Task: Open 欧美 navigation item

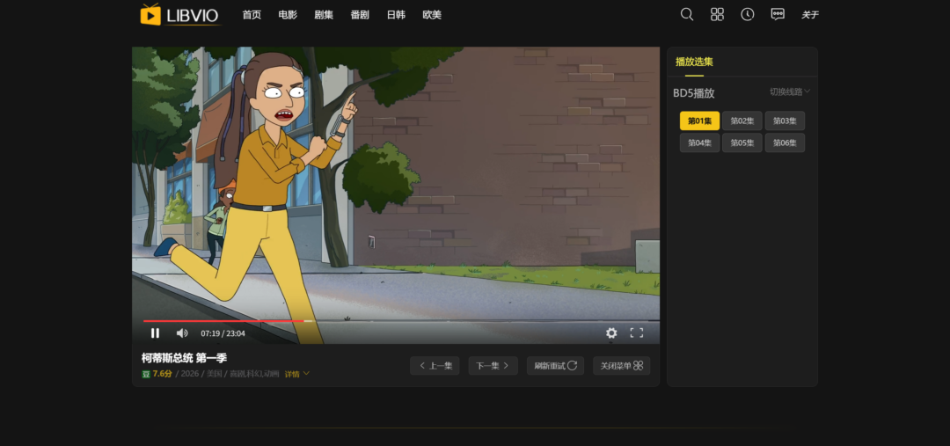Action: (x=432, y=15)
